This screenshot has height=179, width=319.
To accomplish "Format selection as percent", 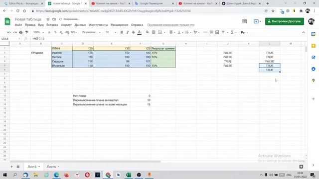I will point(55,32).
